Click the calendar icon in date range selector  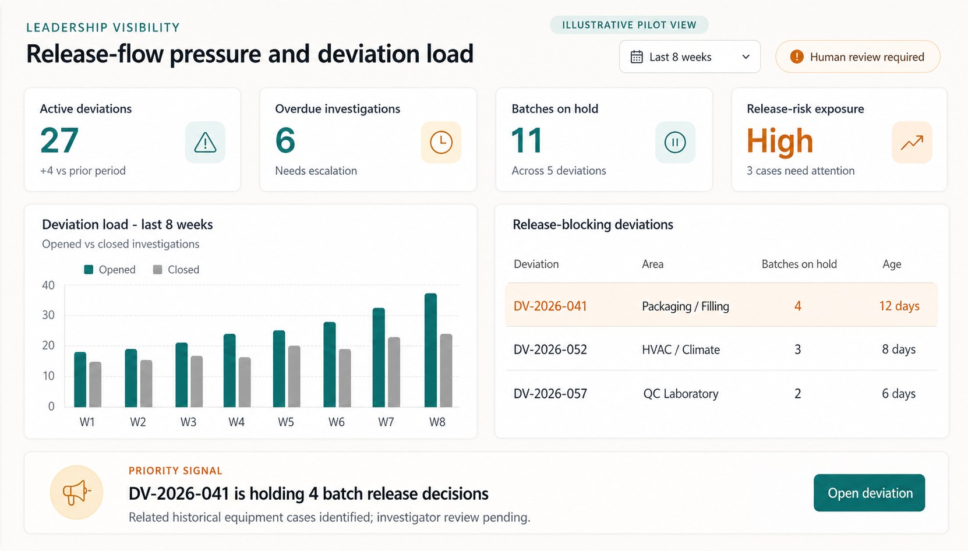point(637,57)
